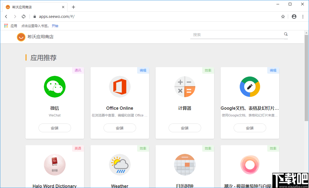Click the search magnifier icon
Screen dimensions: 309x188
pos(285,34)
